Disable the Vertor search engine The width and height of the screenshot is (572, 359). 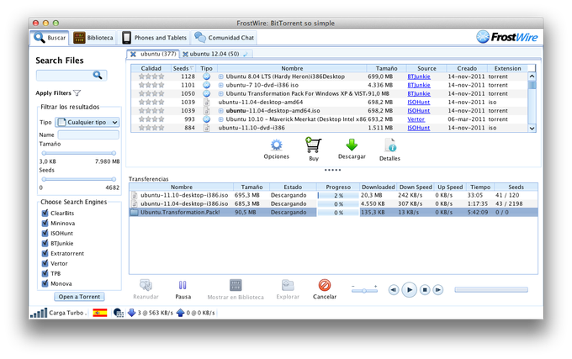pos(45,263)
